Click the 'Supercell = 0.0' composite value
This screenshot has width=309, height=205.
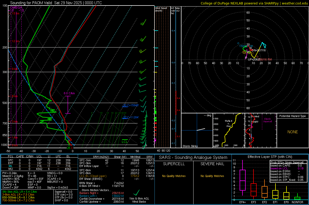[x=63, y=192]
